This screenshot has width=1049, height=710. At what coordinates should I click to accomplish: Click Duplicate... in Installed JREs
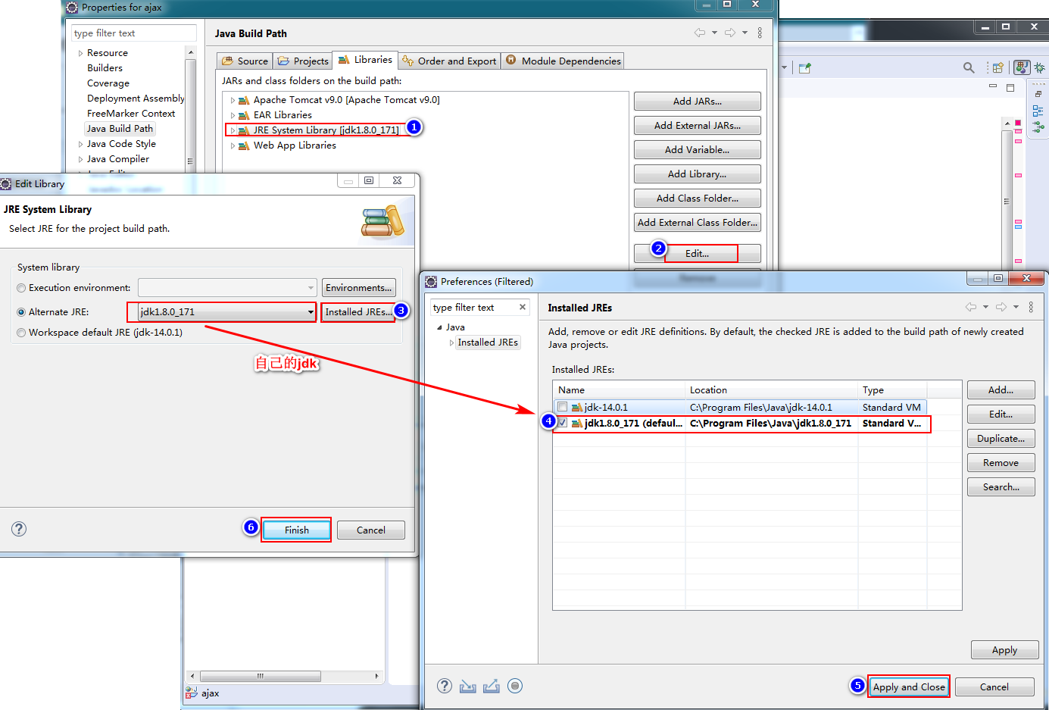point(1001,438)
